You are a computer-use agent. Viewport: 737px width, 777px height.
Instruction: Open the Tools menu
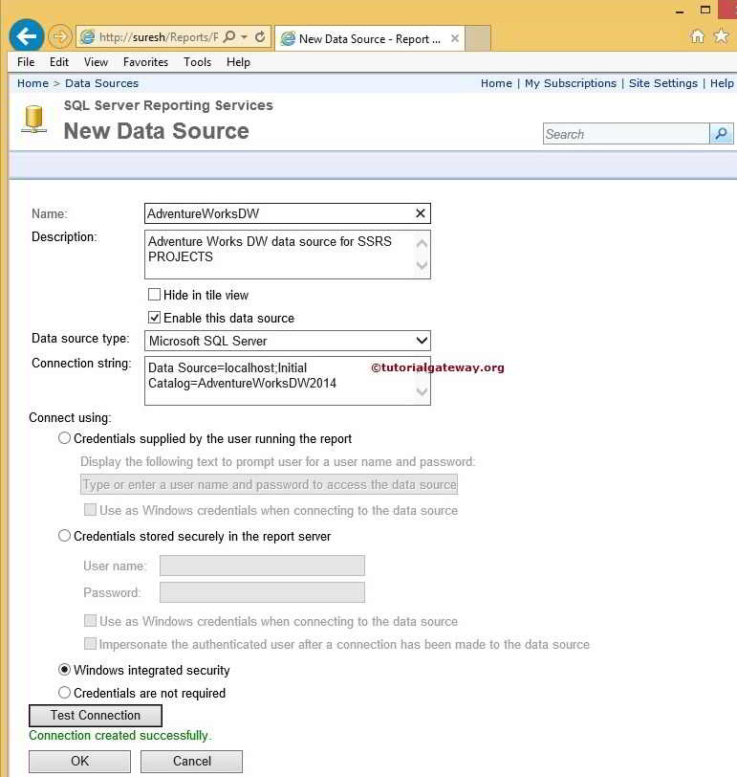pos(197,62)
